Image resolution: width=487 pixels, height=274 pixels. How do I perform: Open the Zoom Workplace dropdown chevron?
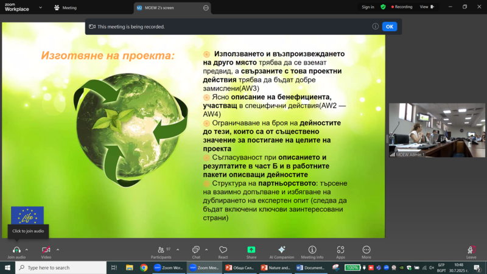(41, 8)
